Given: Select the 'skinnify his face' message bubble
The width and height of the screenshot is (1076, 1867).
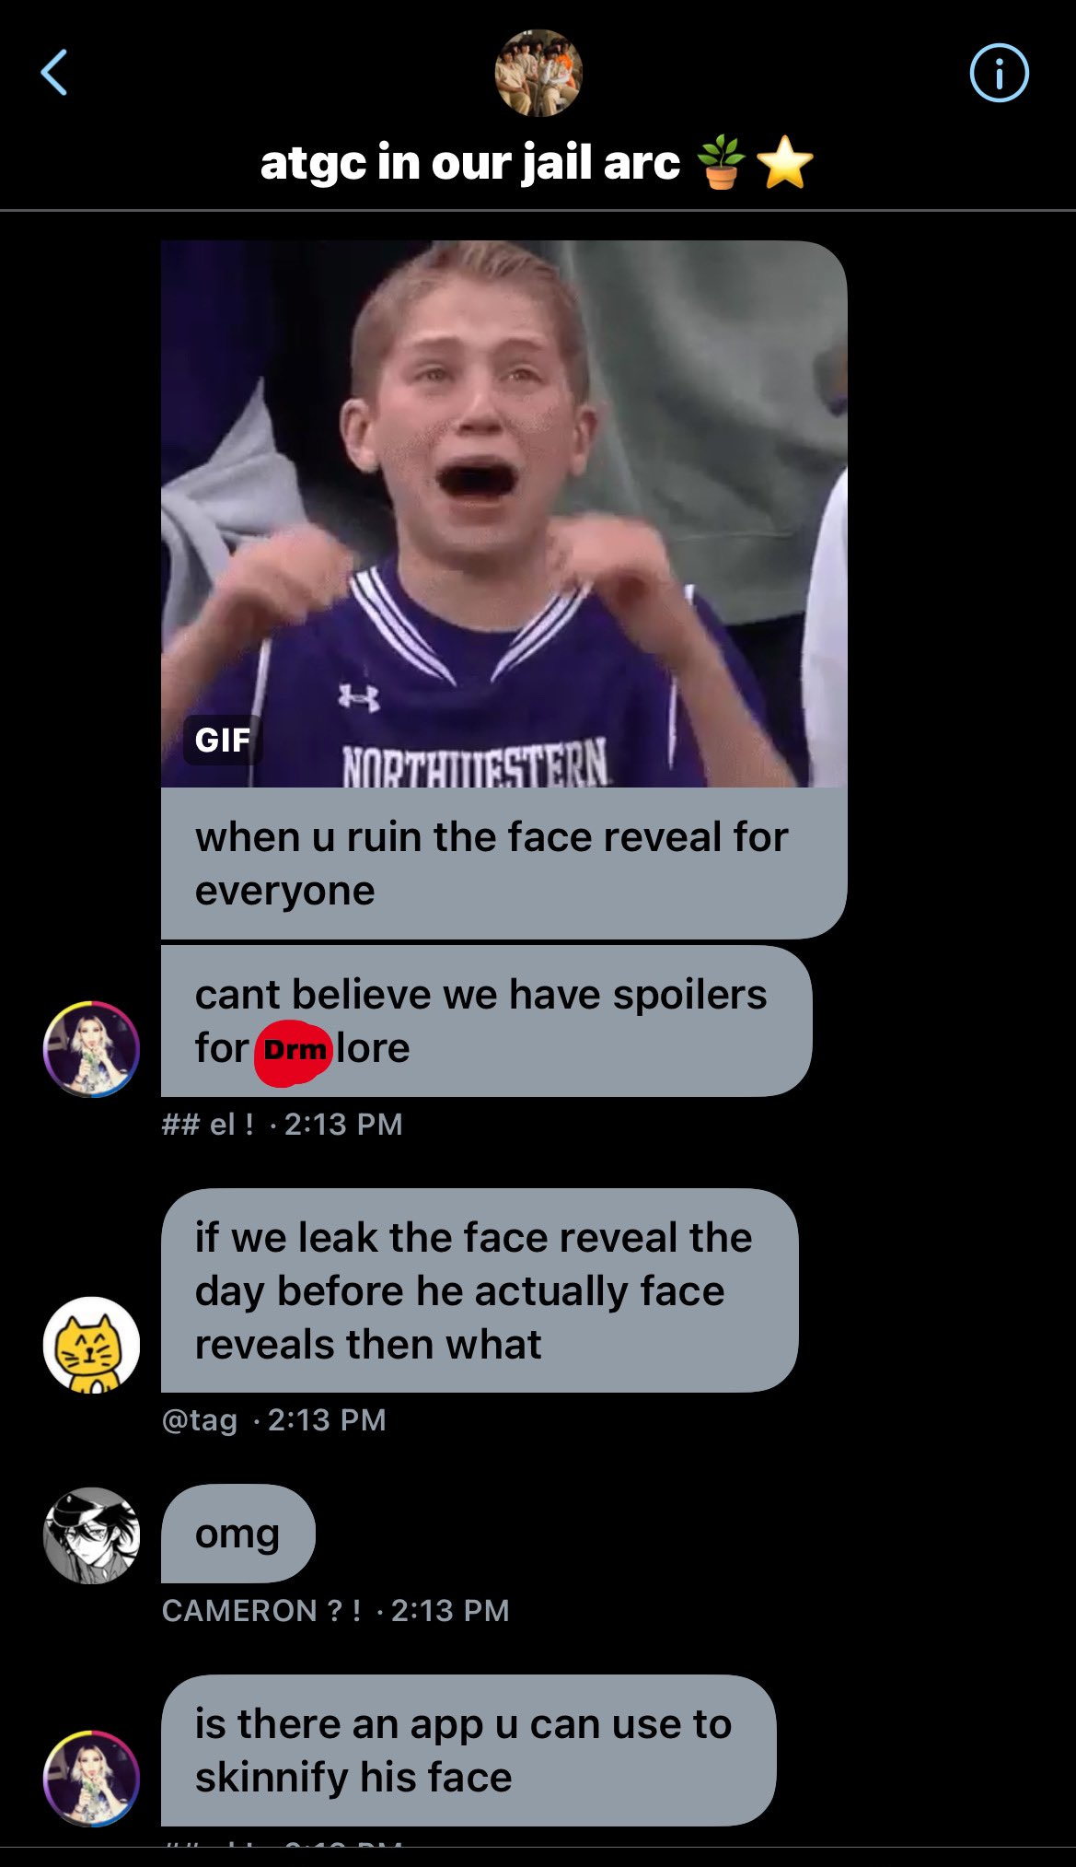Looking at the screenshot, I should (469, 1750).
